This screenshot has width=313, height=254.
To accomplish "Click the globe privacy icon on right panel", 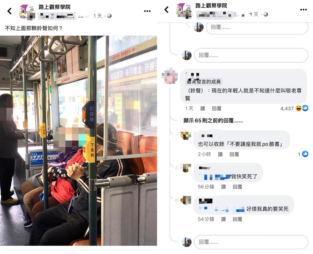I will pyautogui.click(x=266, y=15).
